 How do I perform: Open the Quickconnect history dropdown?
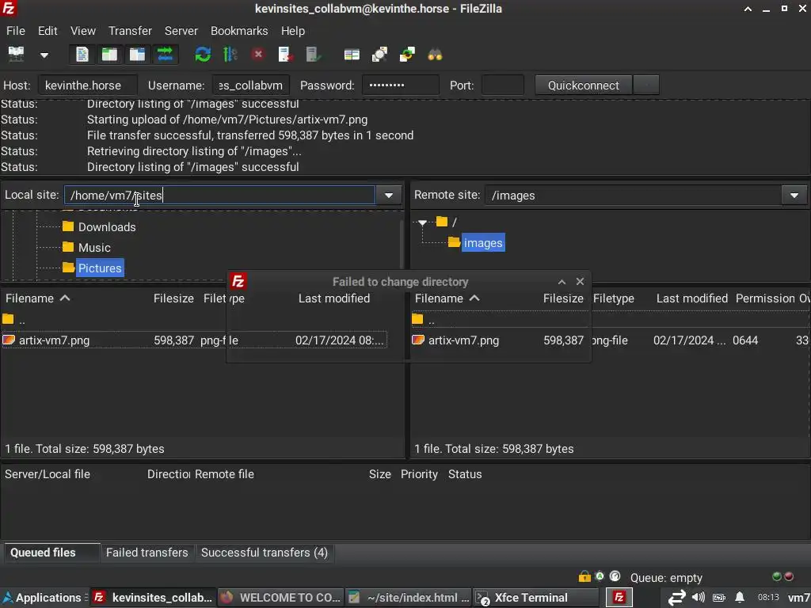click(x=646, y=85)
